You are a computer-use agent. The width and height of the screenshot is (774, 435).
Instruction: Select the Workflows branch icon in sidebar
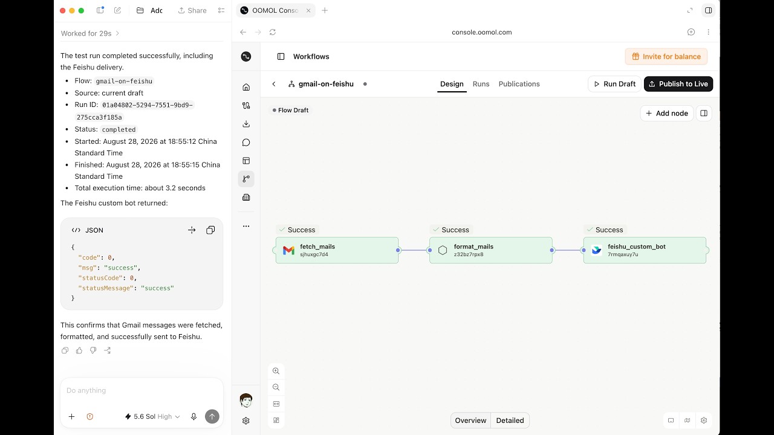pos(246,179)
